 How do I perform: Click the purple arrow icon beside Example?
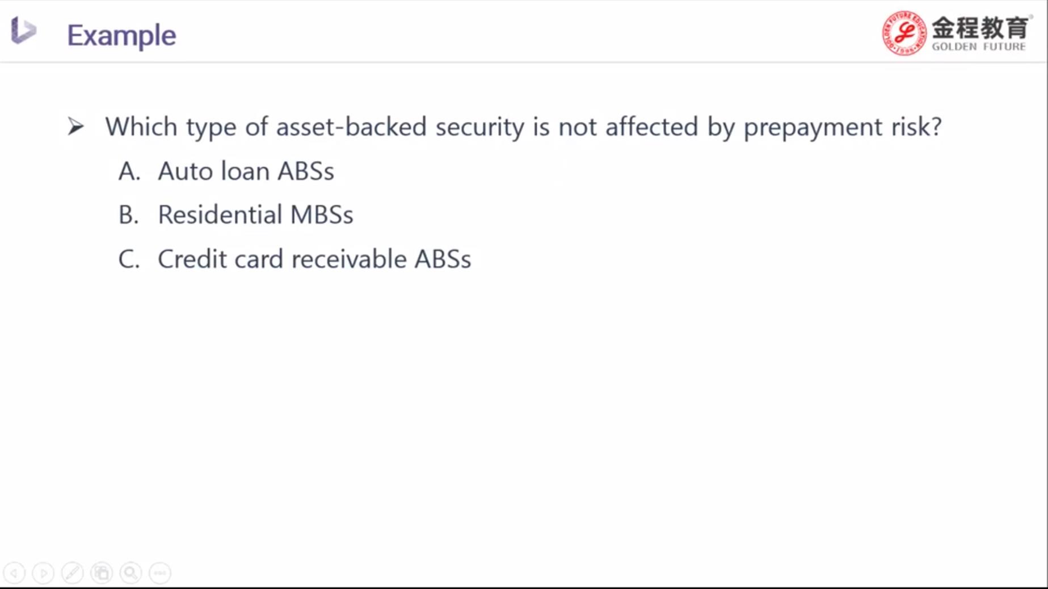pyautogui.click(x=23, y=31)
